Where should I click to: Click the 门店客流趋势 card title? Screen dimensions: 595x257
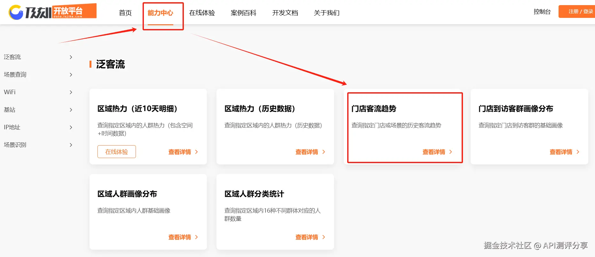[x=374, y=109]
